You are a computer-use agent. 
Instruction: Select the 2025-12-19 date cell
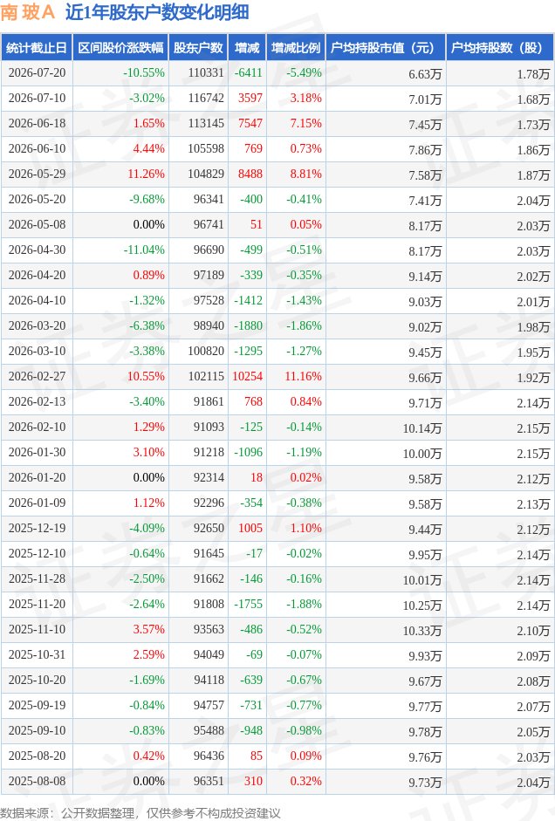pyautogui.click(x=38, y=528)
